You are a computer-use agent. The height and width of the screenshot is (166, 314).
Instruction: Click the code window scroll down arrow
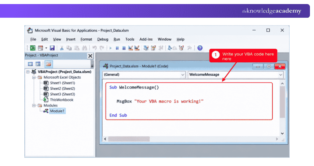[282, 134]
